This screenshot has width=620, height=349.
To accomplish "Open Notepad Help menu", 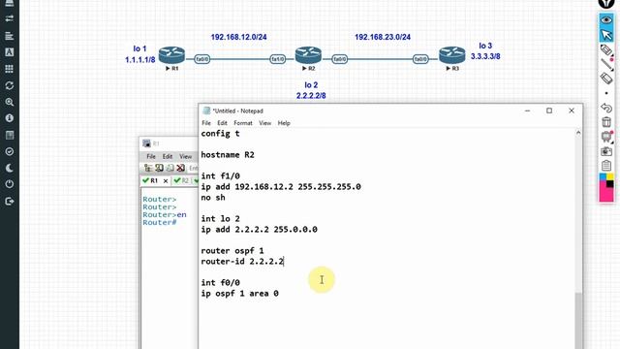I will tap(284, 123).
